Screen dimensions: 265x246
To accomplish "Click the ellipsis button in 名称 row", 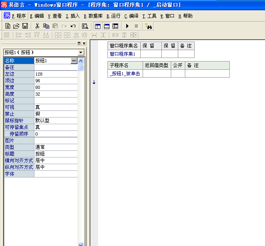I will point(74,61).
